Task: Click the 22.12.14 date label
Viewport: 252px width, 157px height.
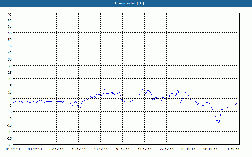Action: point(167,149)
